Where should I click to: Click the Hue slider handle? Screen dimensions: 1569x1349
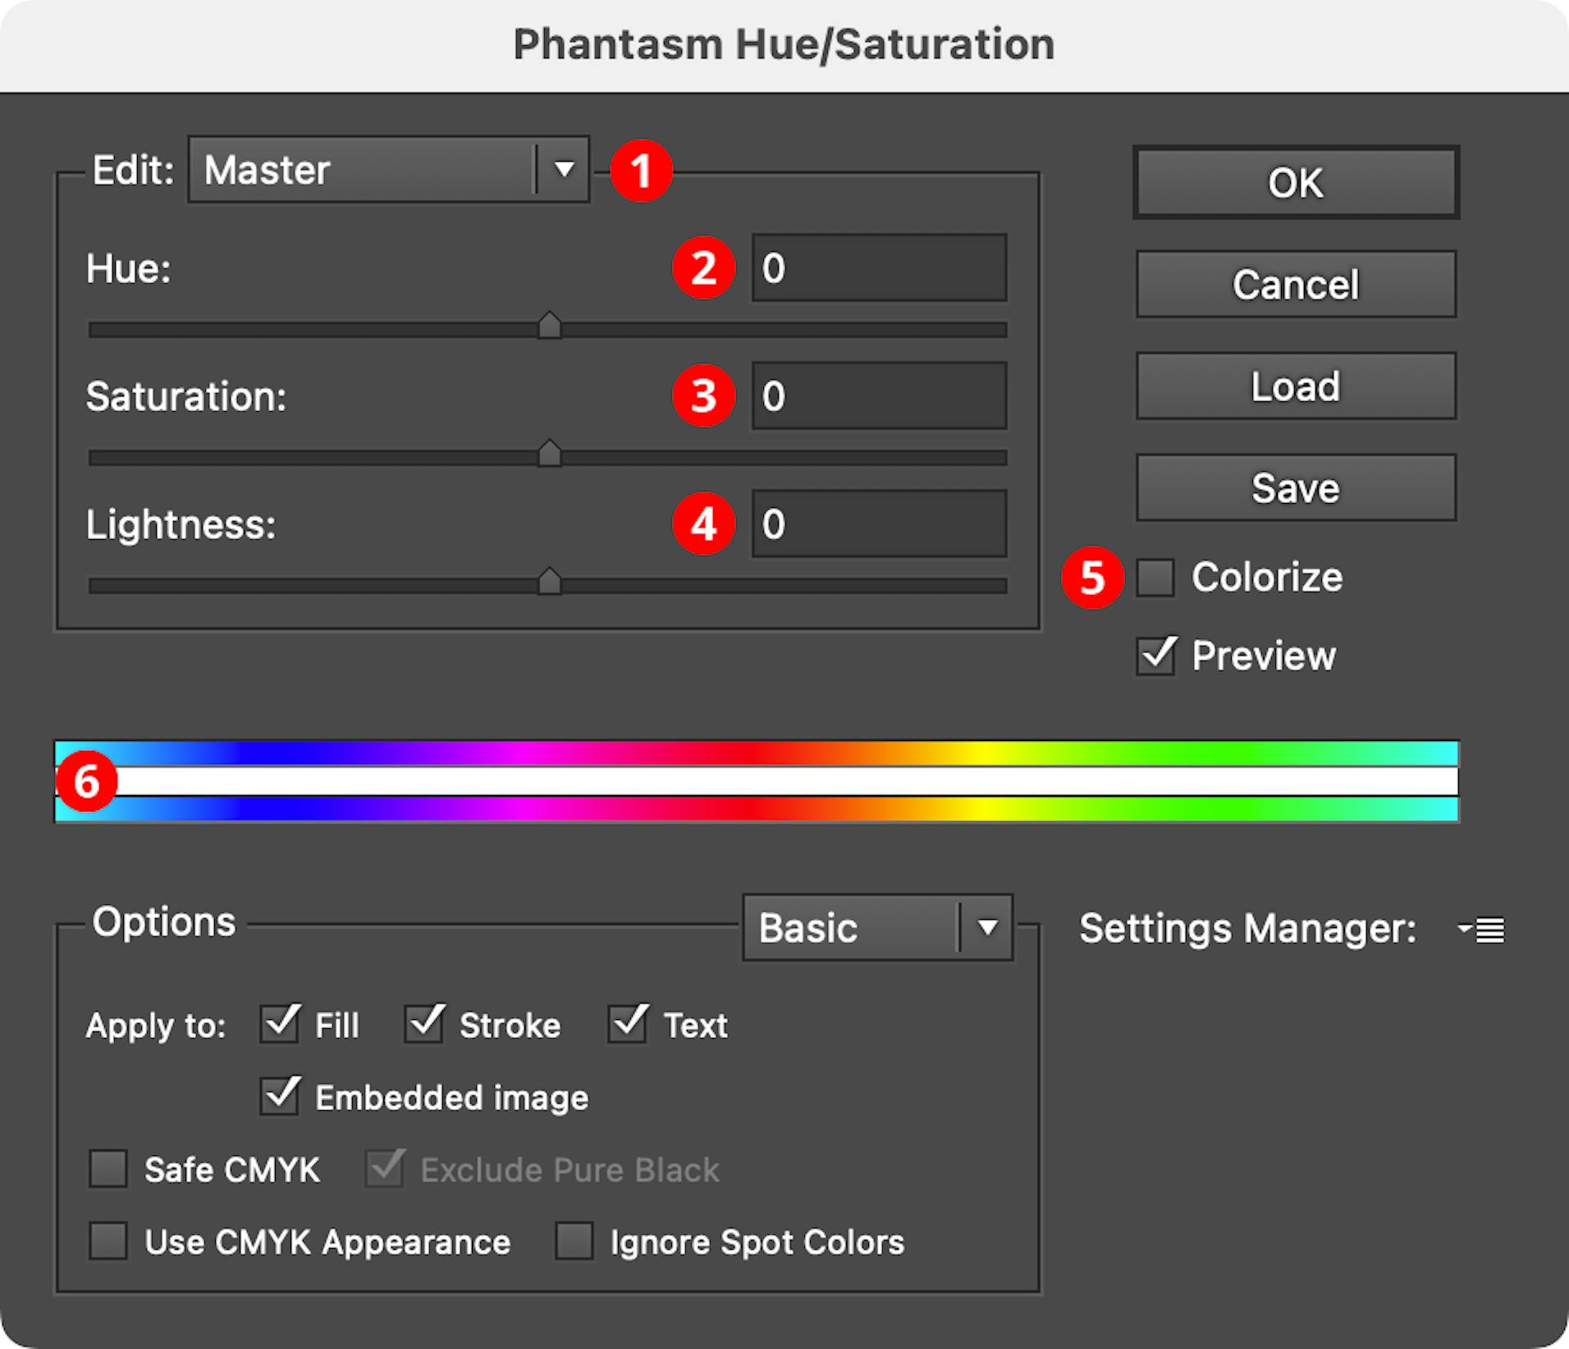pyautogui.click(x=551, y=327)
